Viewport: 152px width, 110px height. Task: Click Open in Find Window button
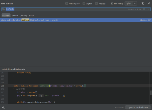tap(138, 107)
